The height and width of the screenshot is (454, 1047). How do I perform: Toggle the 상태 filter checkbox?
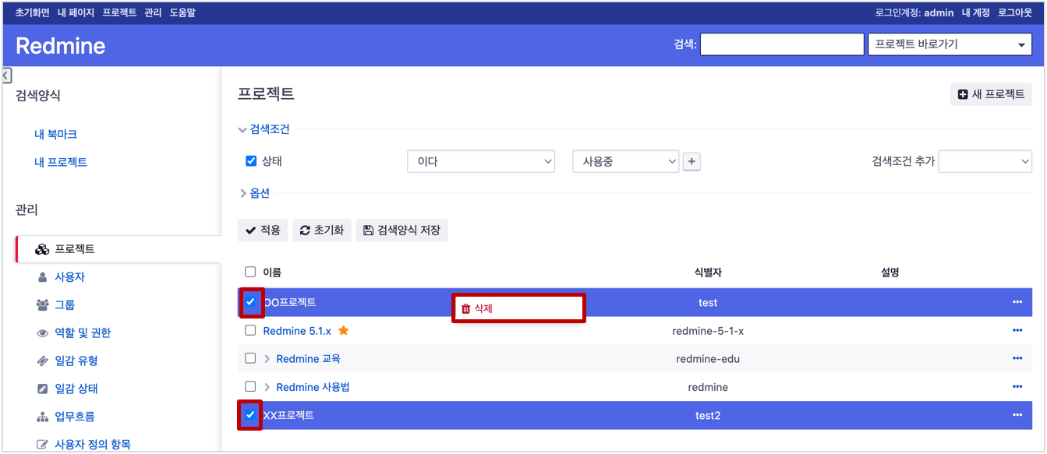click(x=251, y=161)
